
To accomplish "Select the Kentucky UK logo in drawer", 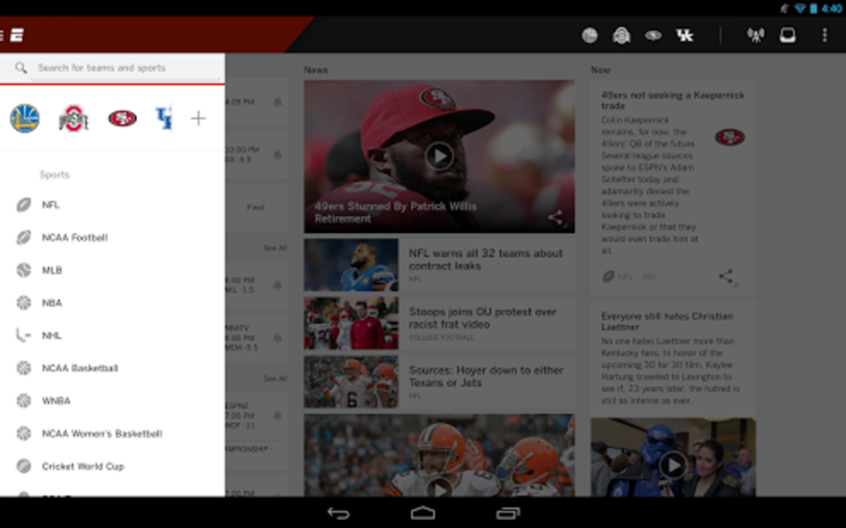I will (164, 118).
